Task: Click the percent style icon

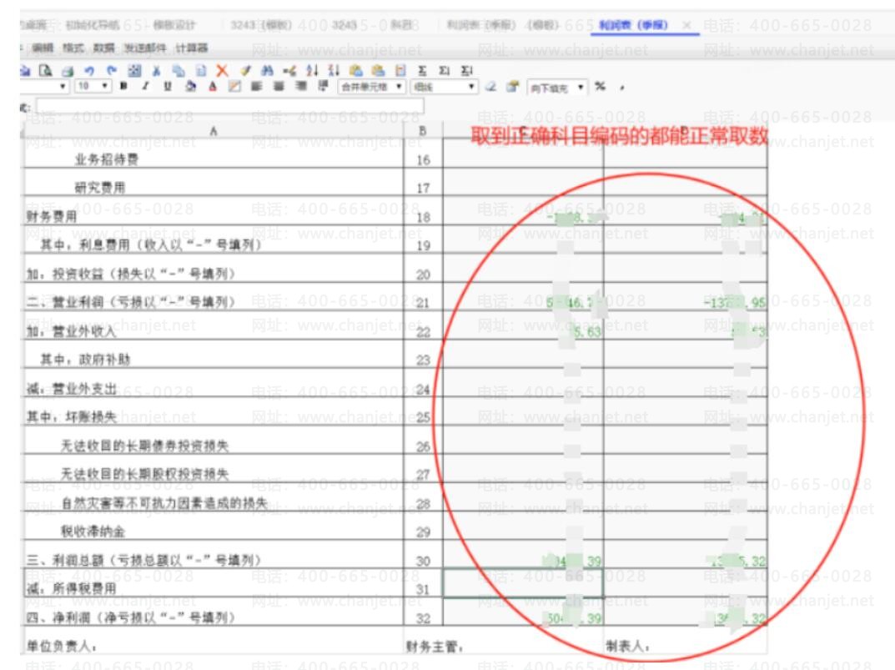Action: point(600,86)
